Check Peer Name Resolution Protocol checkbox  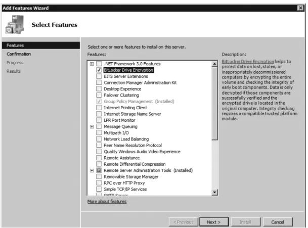coord(99,145)
